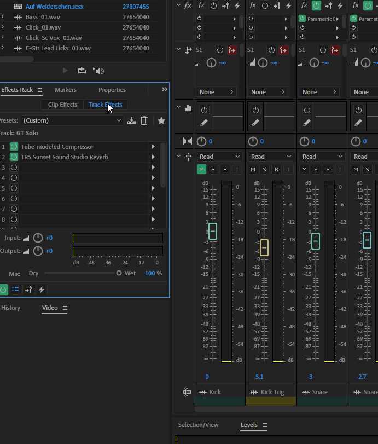The image size is (378, 444).
Task: Click apply effects lightning icon in rack
Action: (42, 290)
